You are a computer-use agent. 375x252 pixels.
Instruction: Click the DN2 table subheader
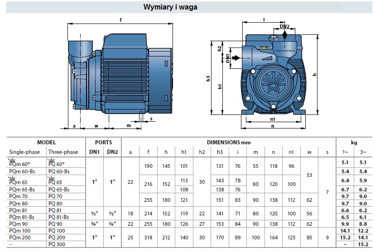click(112, 152)
